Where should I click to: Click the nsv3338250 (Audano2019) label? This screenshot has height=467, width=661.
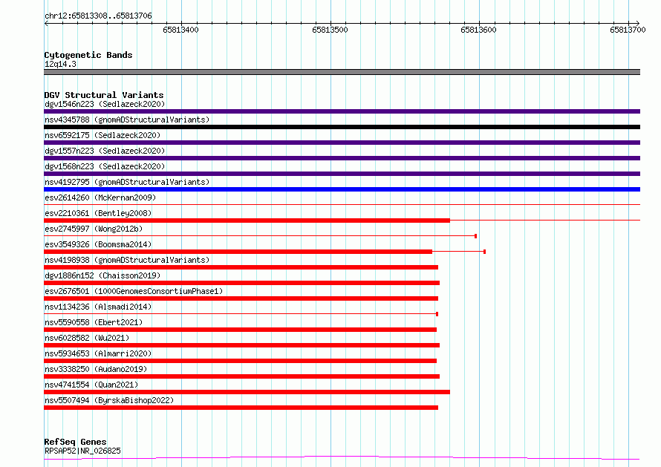[96, 369]
